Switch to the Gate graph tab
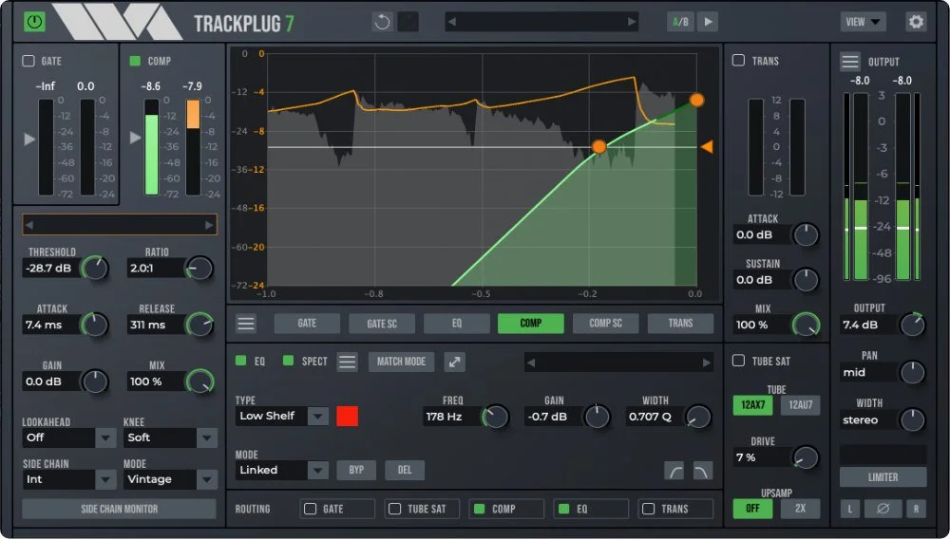Image resolution: width=950 pixels, height=540 pixels. [x=307, y=324]
